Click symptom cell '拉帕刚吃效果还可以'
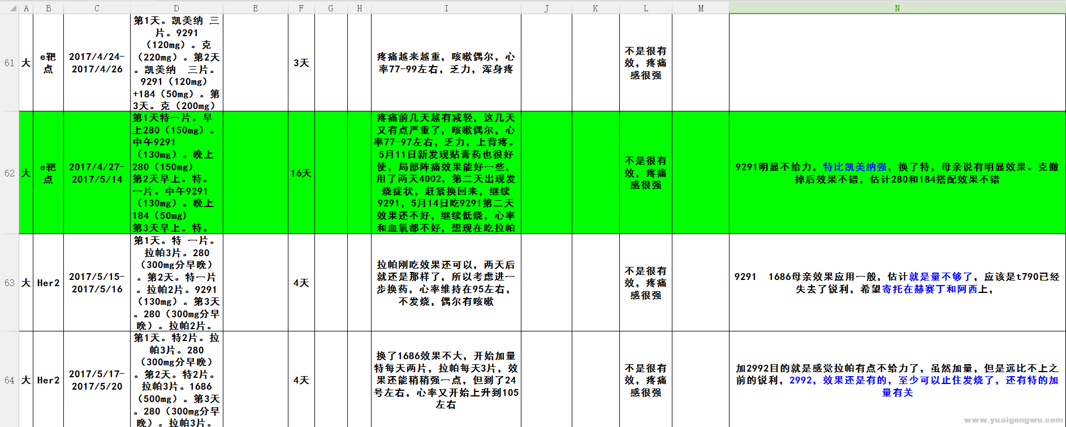Viewport: 1066px width, 427px height. click(446, 283)
